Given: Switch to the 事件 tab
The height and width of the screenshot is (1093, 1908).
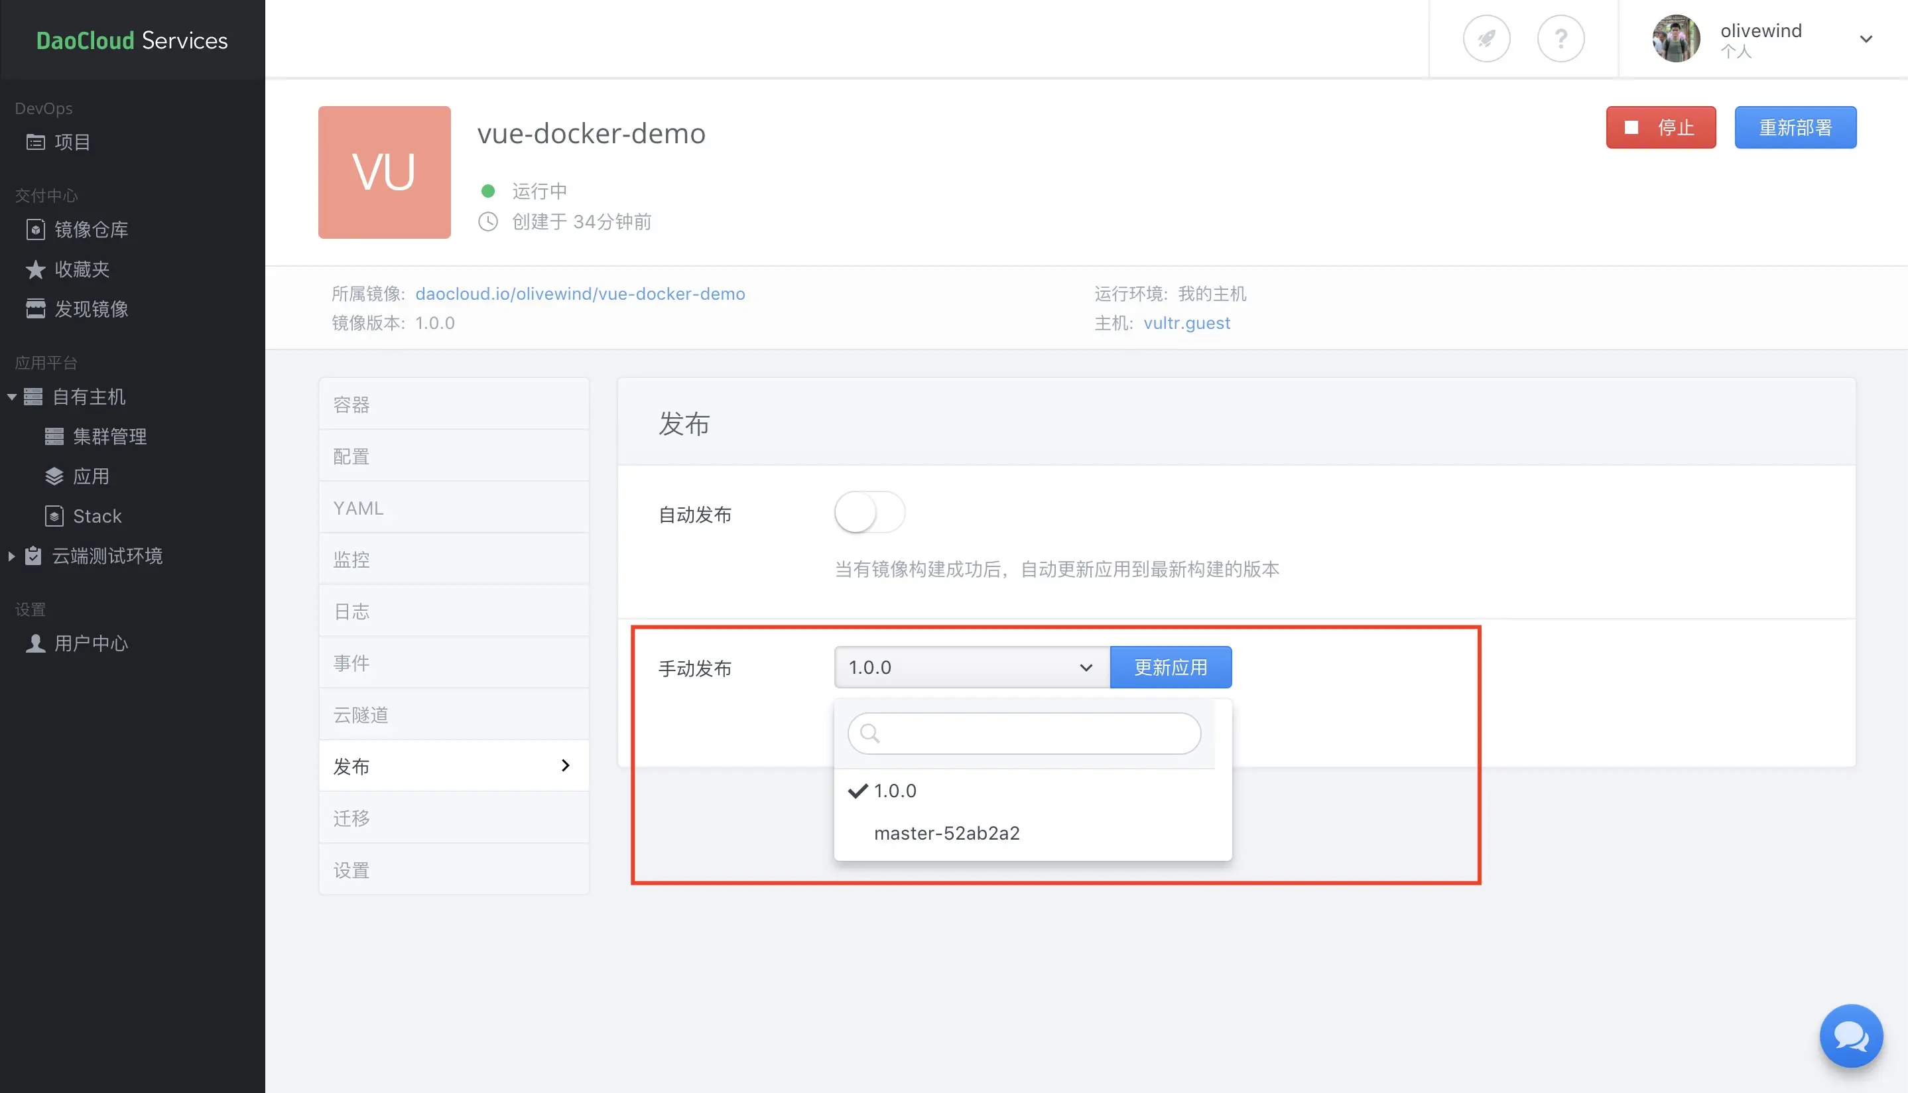Looking at the screenshot, I should click(x=454, y=663).
